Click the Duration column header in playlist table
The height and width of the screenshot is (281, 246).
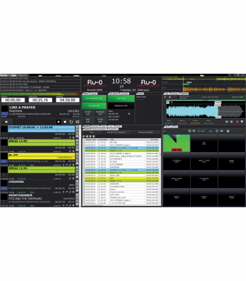click(x=152, y=140)
